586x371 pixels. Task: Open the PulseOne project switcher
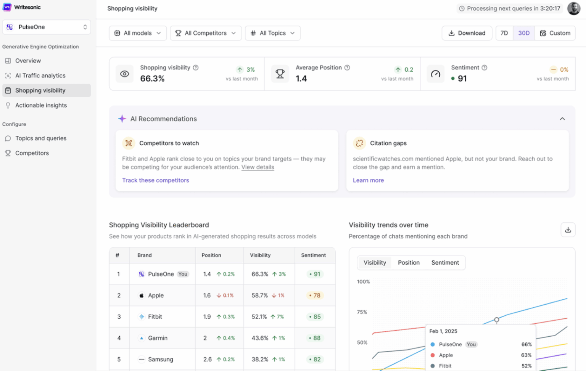point(47,27)
